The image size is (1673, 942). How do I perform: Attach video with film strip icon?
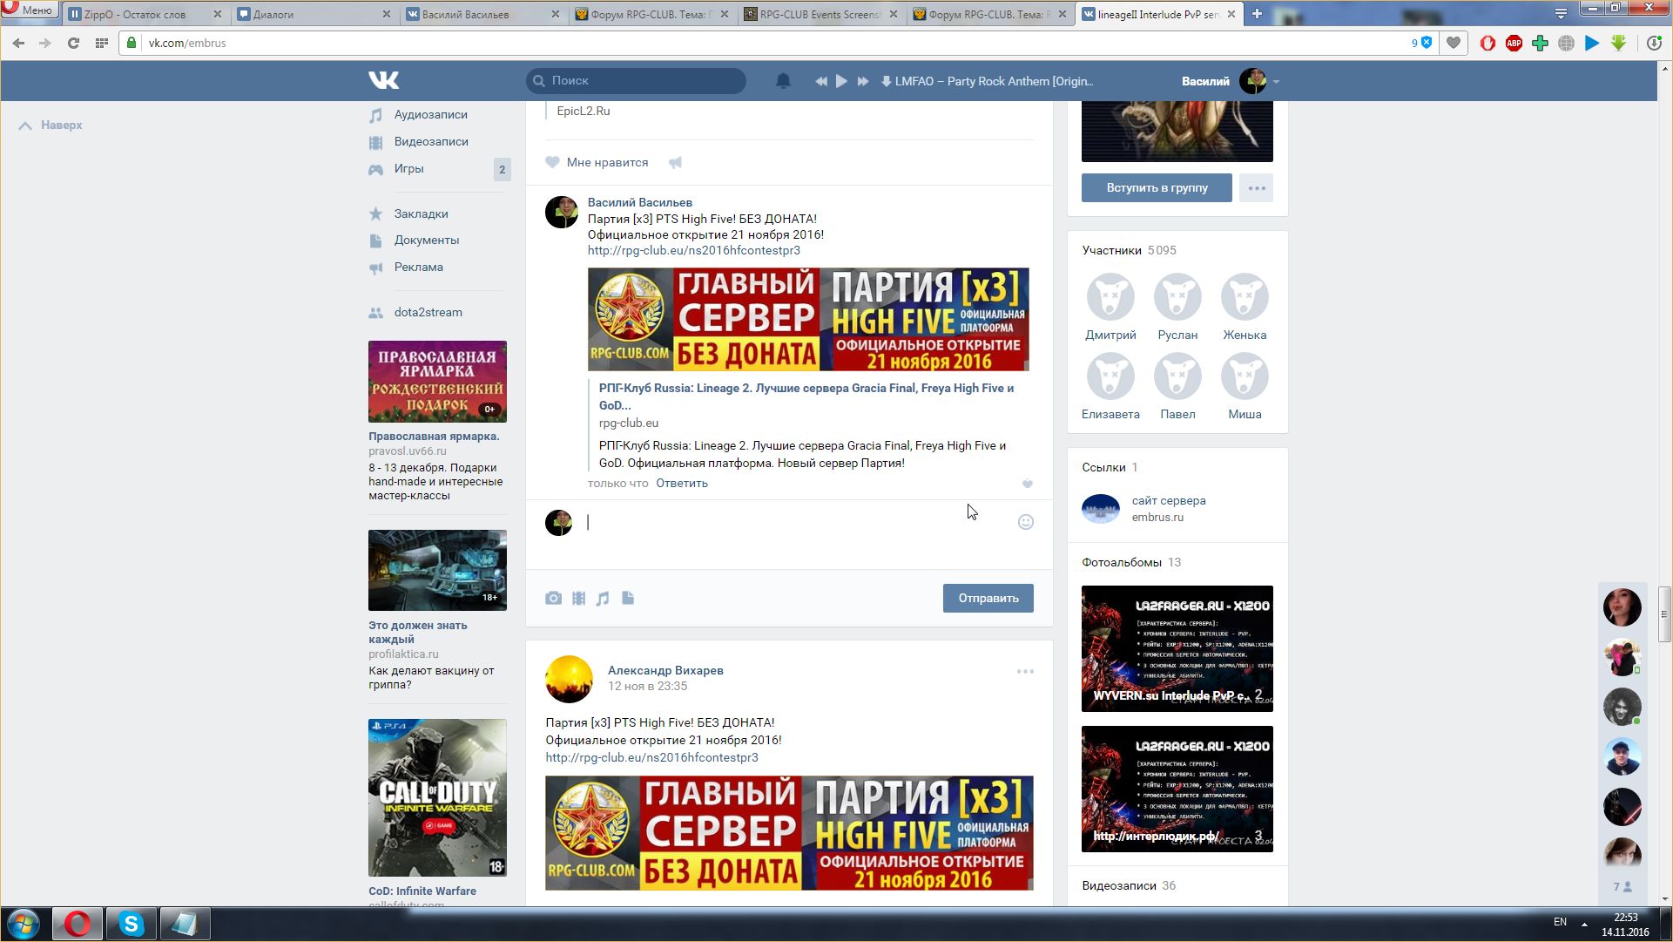coord(578,598)
